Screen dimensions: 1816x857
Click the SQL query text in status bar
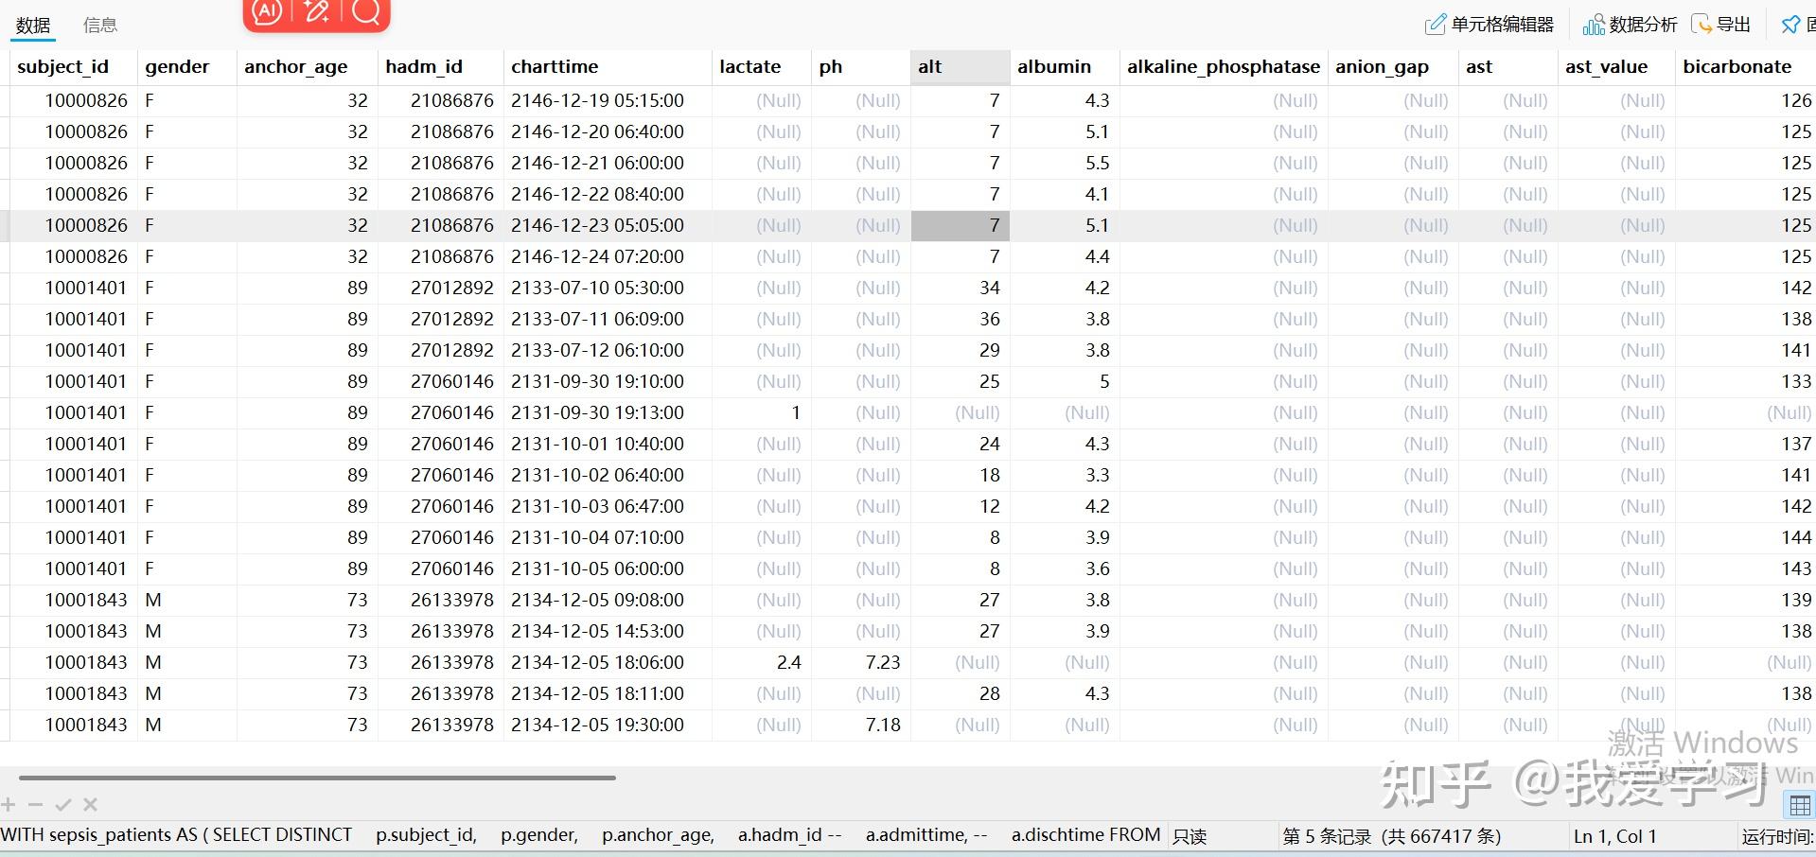point(580,835)
